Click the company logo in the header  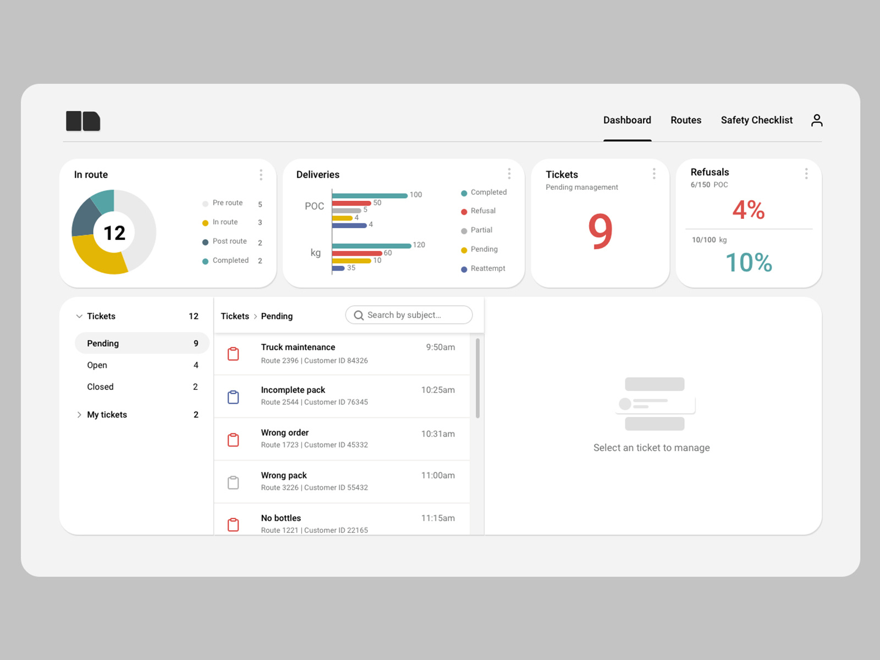pos(82,121)
